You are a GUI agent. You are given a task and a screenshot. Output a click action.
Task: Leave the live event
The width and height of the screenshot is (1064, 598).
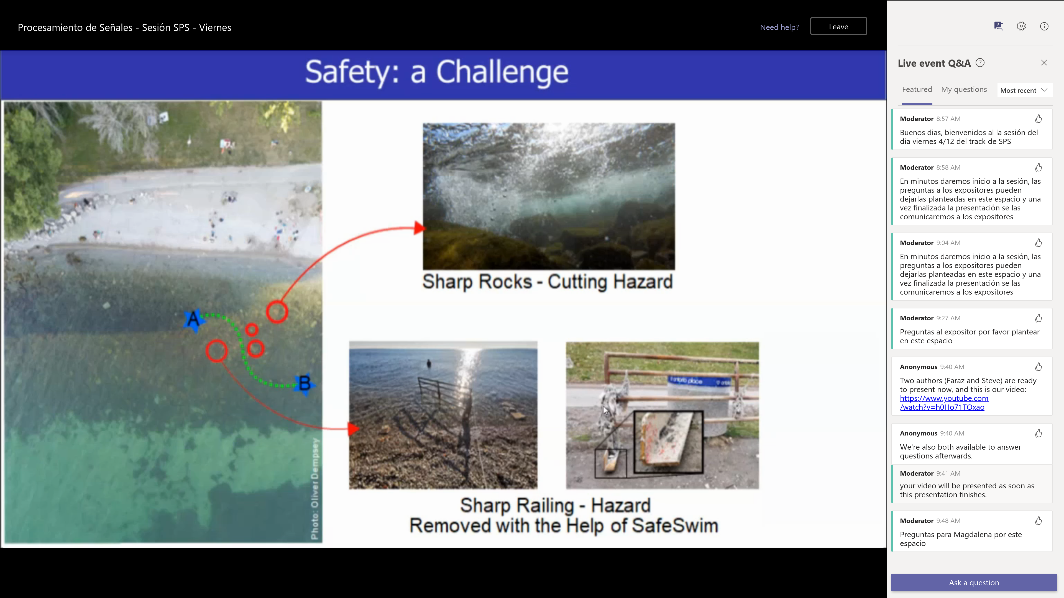tap(838, 26)
